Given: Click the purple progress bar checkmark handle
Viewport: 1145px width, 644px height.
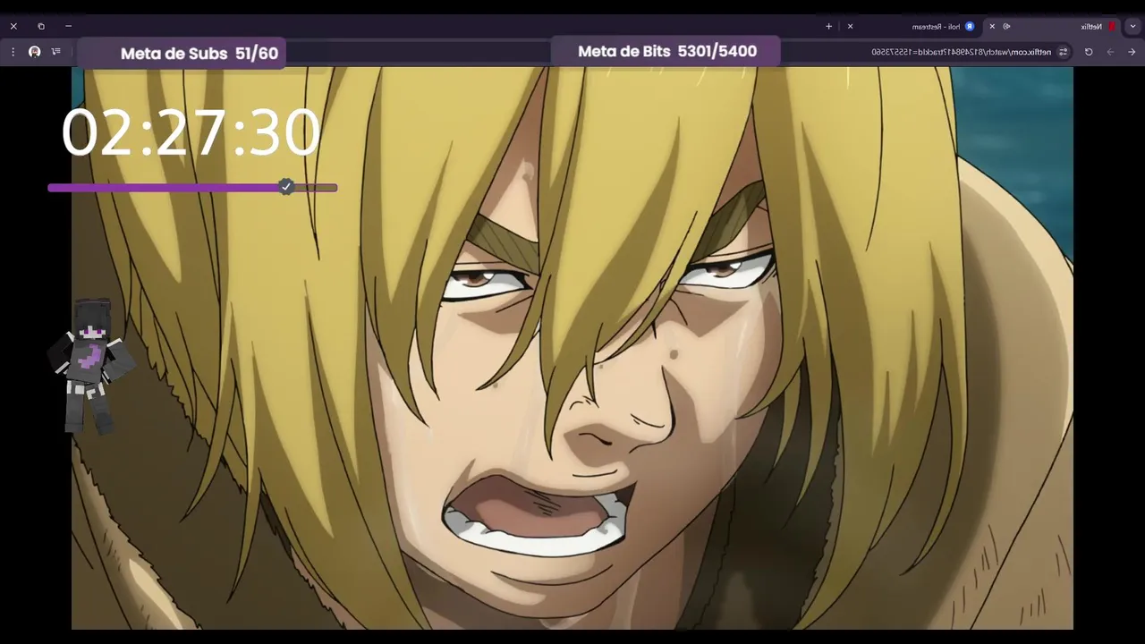Looking at the screenshot, I should [285, 187].
